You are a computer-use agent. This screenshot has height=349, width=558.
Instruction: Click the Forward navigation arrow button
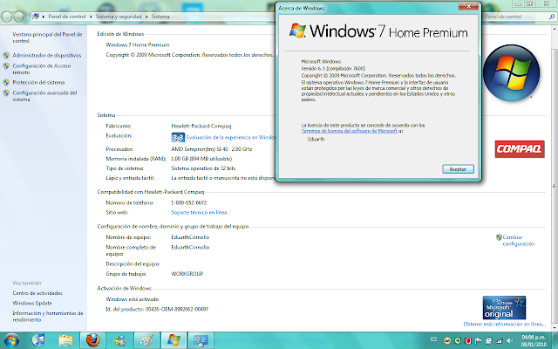point(19,17)
